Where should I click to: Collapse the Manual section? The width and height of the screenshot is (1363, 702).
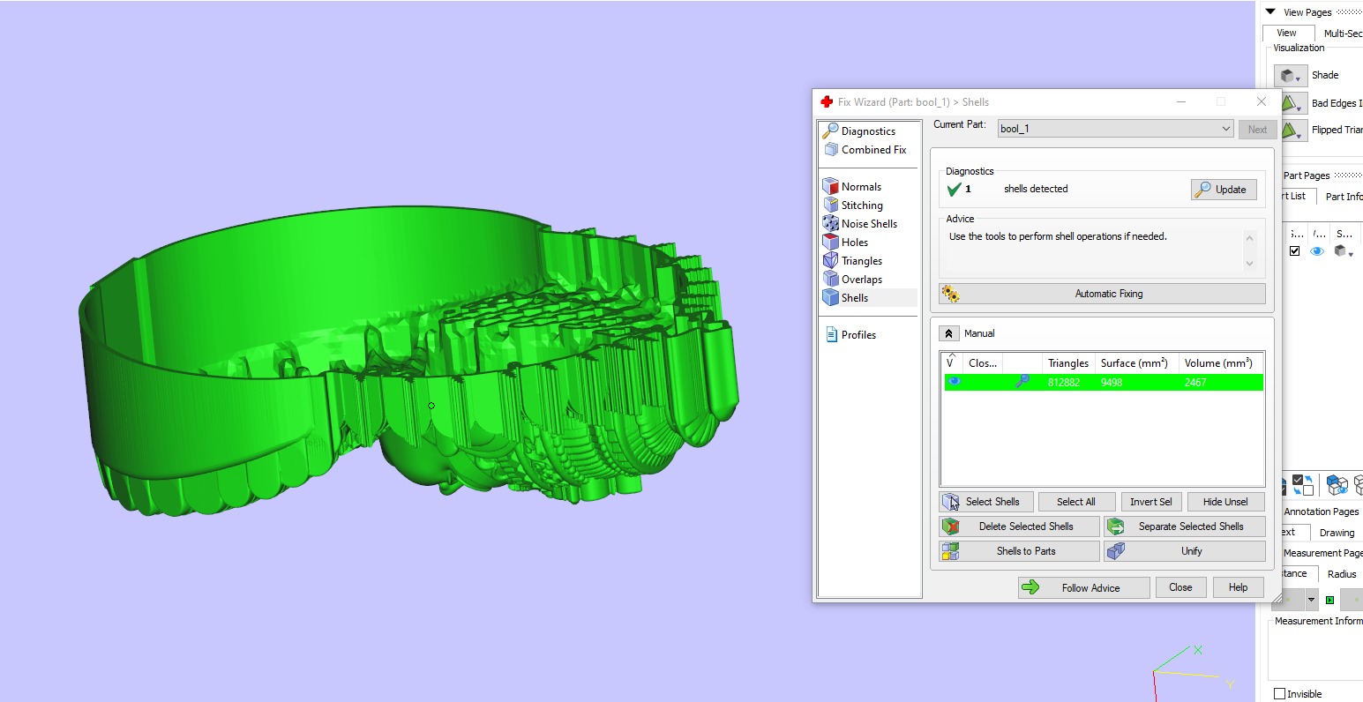click(948, 333)
